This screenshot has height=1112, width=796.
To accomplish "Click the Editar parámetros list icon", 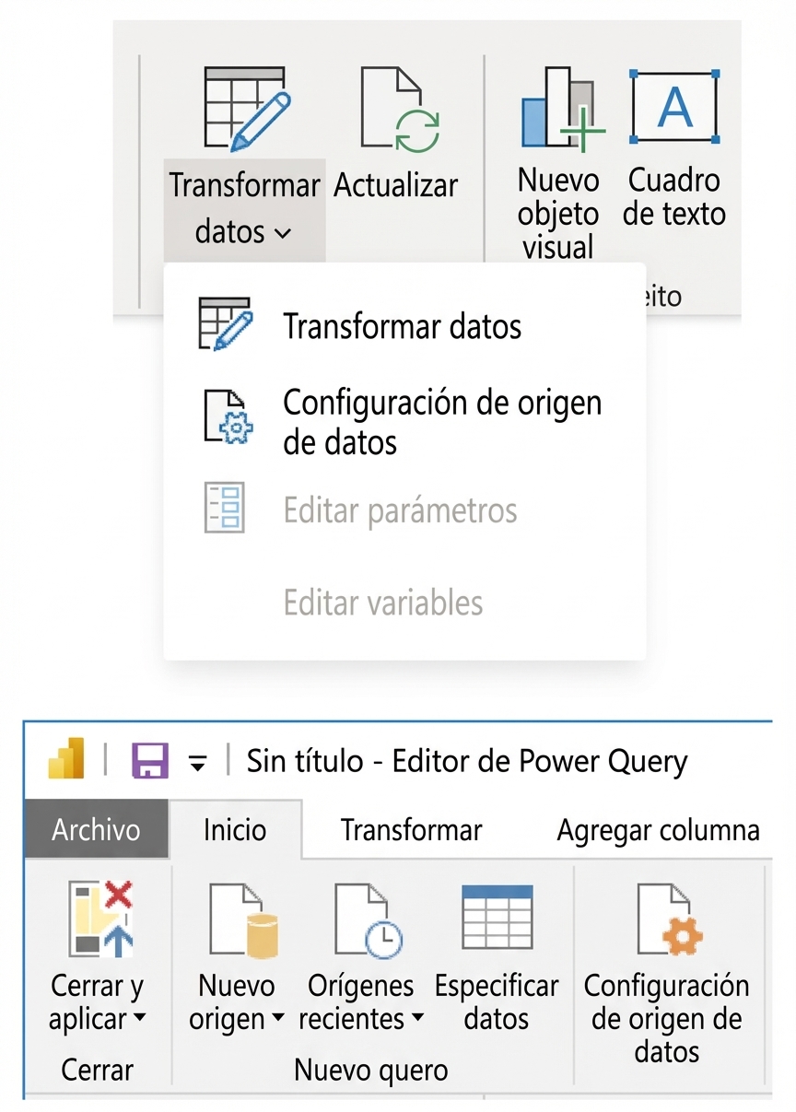I will [224, 507].
